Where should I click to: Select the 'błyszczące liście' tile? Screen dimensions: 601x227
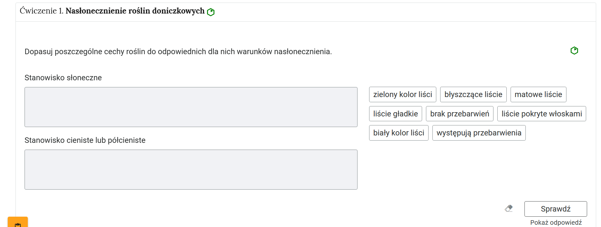tap(473, 94)
